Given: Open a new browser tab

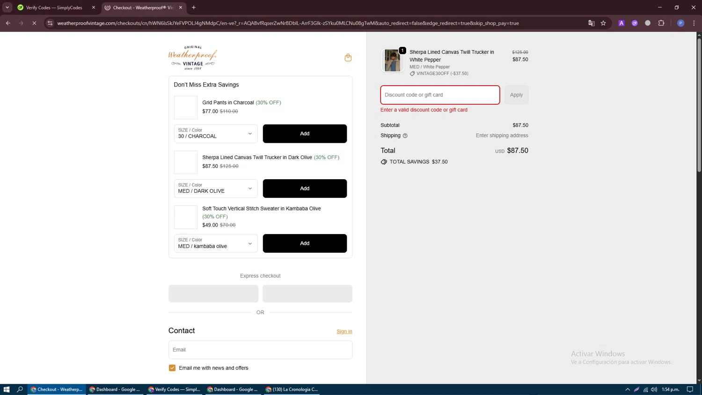Looking at the screenshot, I should (194, 7).
